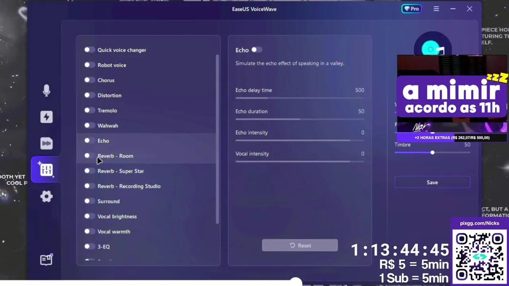Click the pixgg.com/Nicks link overlay
Screen dimensions: 509x286
click(x=480, y=223)
